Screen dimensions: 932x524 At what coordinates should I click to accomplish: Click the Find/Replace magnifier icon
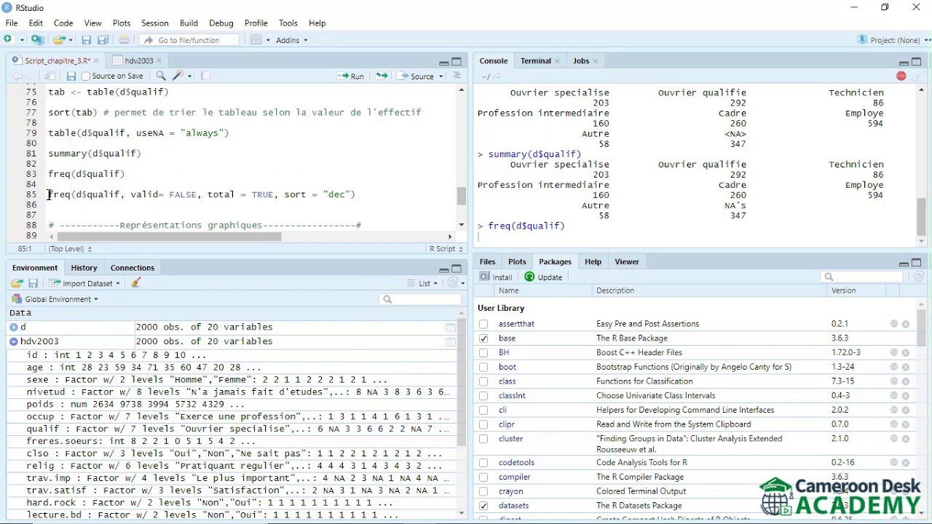[161, 76]
